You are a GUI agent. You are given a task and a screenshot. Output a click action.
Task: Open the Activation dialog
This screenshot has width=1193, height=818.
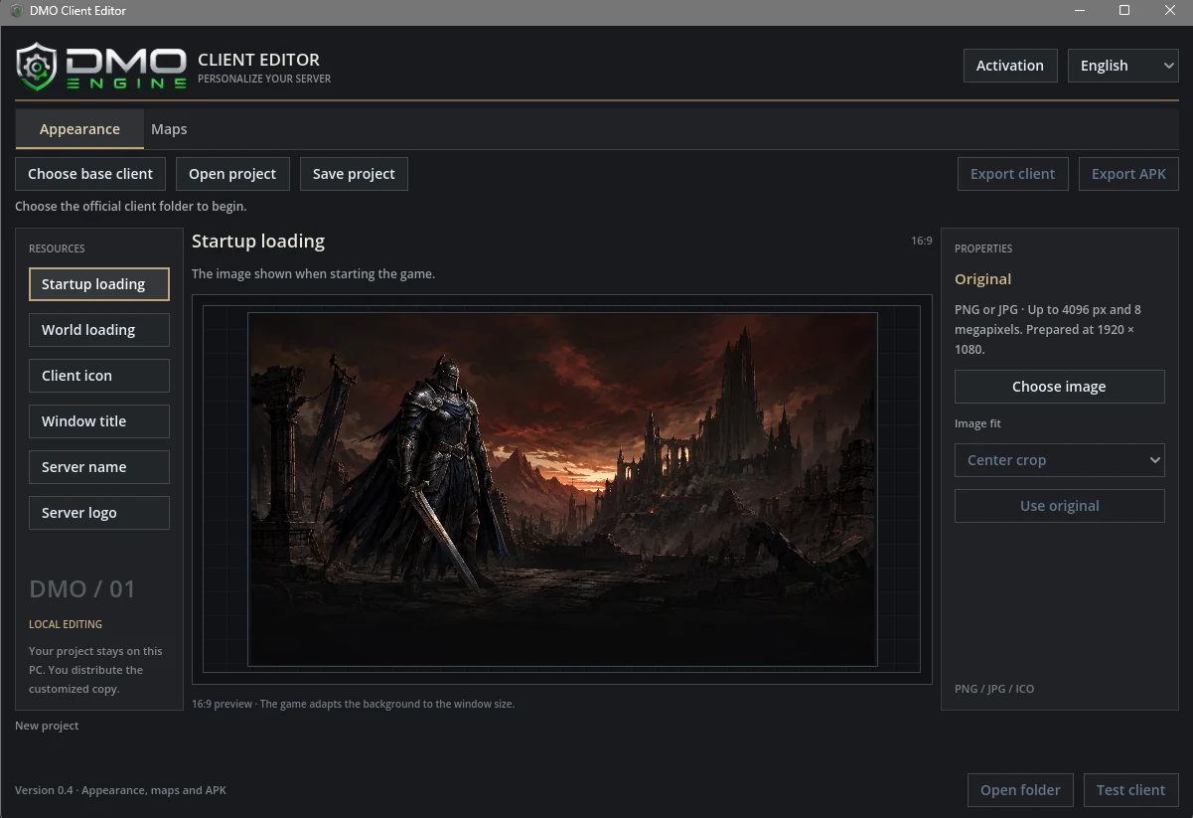coord(1009,66)
